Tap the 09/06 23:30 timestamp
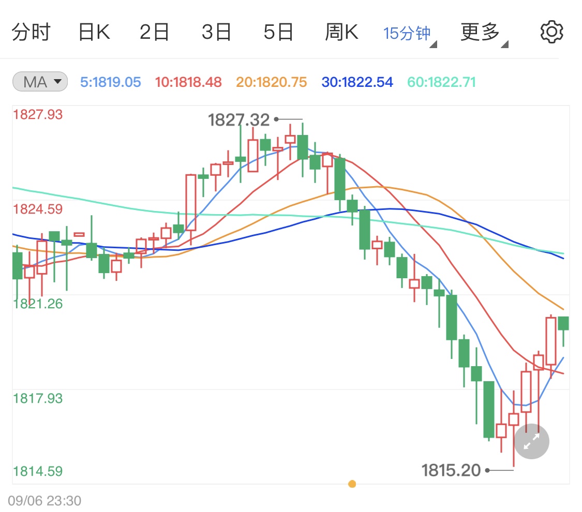The width and height of the screenshot is (582, 512). pyautogui.click(x=44, y=501)
